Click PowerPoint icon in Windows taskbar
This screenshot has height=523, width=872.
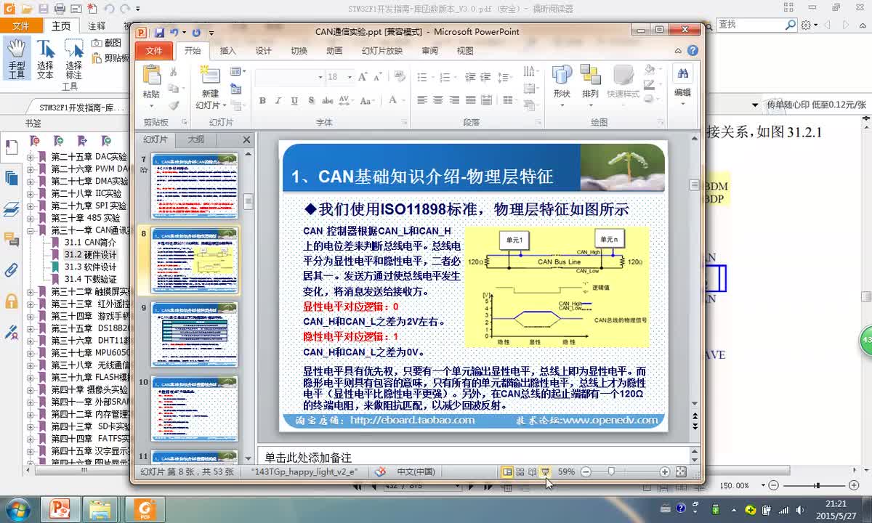pyautogui.click(x=60, y=508)
